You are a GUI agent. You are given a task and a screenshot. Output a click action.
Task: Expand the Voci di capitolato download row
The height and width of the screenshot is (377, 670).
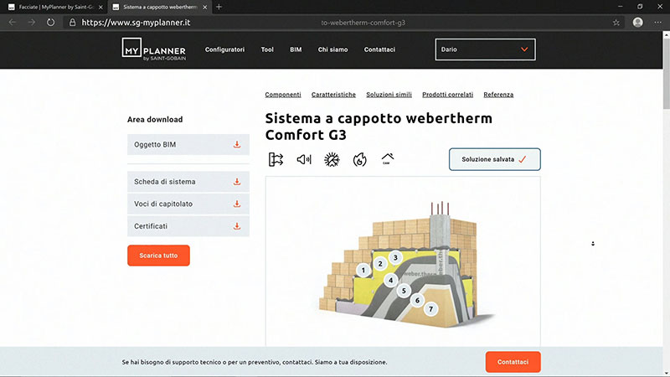click(188, 204)
